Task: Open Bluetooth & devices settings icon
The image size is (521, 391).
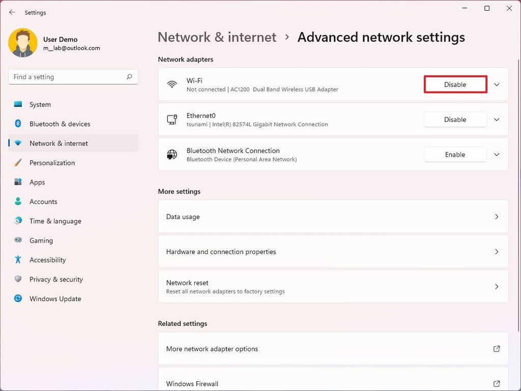Action: tap(17, 124)
